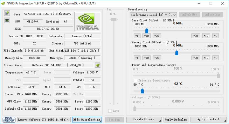Open the Performance Level dropdown

tap(153, 15)
